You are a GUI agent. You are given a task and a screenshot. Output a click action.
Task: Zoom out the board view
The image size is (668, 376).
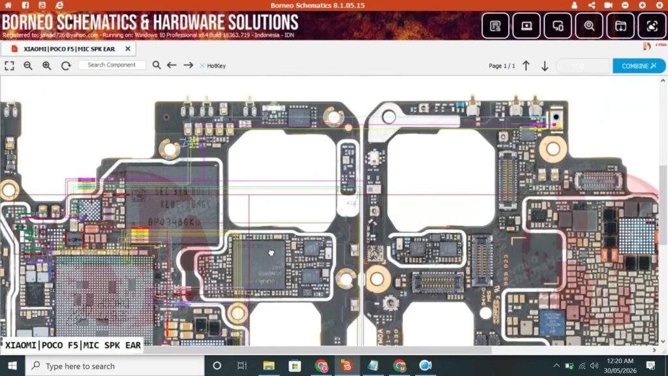[28, 66]
